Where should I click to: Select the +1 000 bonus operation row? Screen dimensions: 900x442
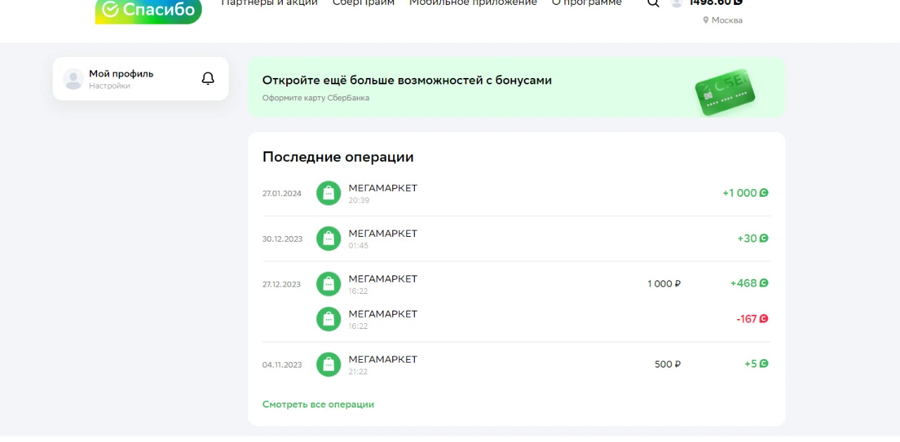pos(516,193)
